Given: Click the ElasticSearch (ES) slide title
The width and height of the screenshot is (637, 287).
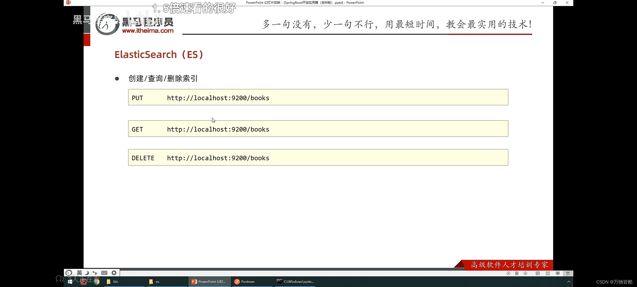Looking at the screenshot, I should click(159, 54).
